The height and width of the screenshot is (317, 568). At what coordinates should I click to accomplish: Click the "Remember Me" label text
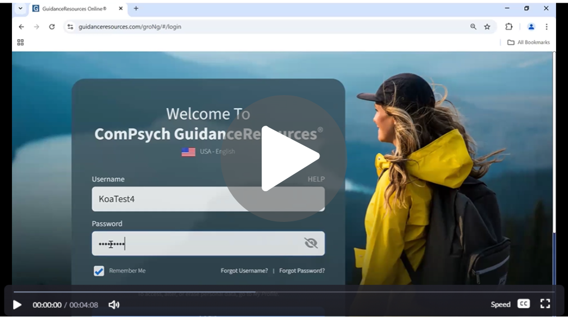click(x=127, y=271)
